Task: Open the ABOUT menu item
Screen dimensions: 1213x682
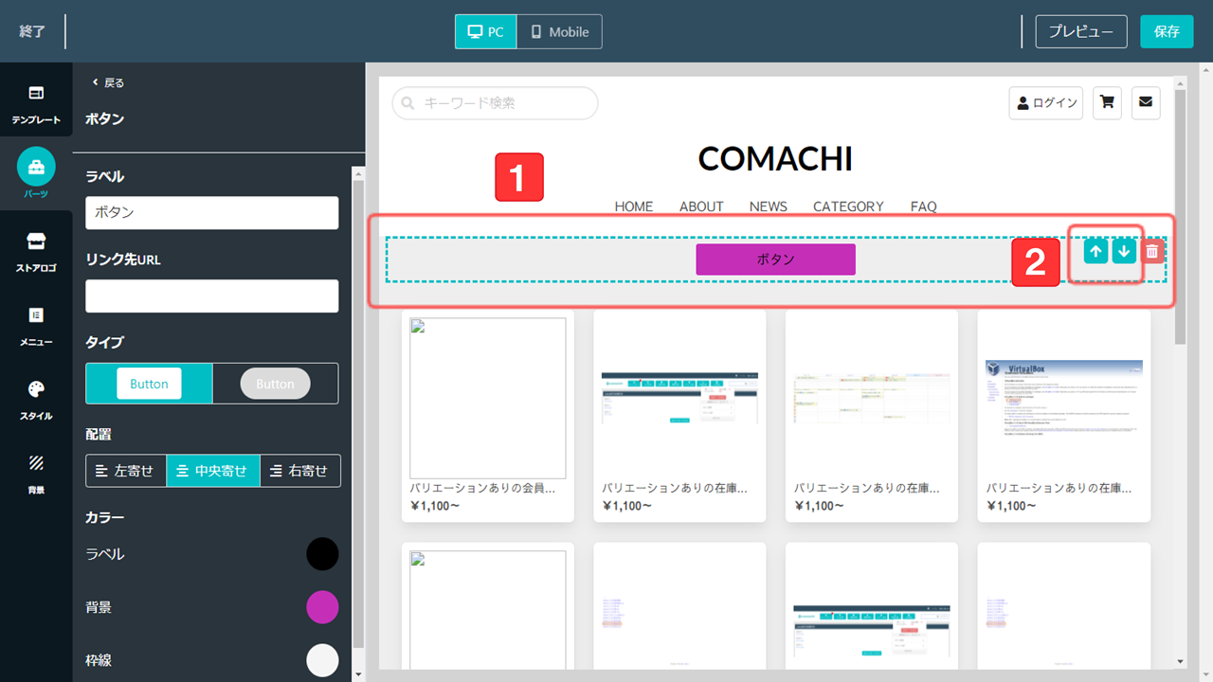Action: click(701, 206)
